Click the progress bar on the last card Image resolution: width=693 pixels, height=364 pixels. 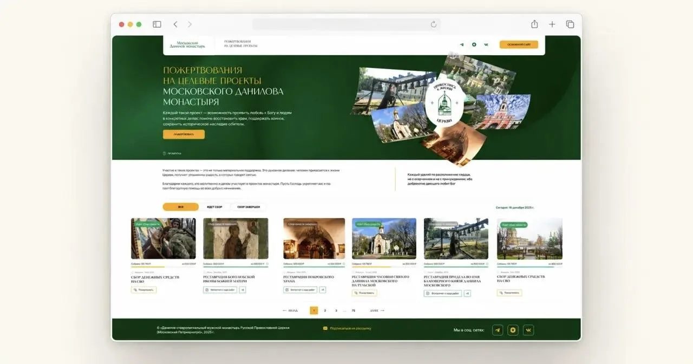[529, 267]
